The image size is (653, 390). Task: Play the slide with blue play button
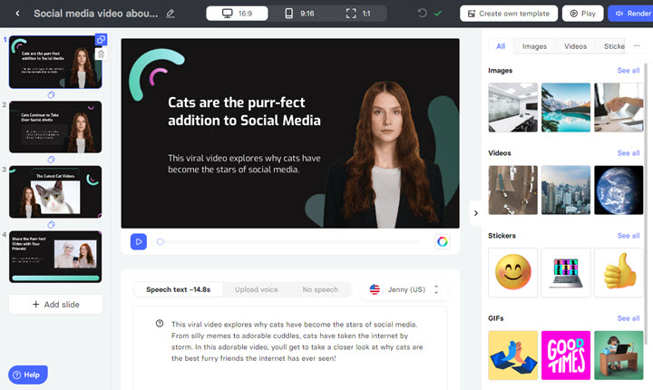tap(139, 241)
